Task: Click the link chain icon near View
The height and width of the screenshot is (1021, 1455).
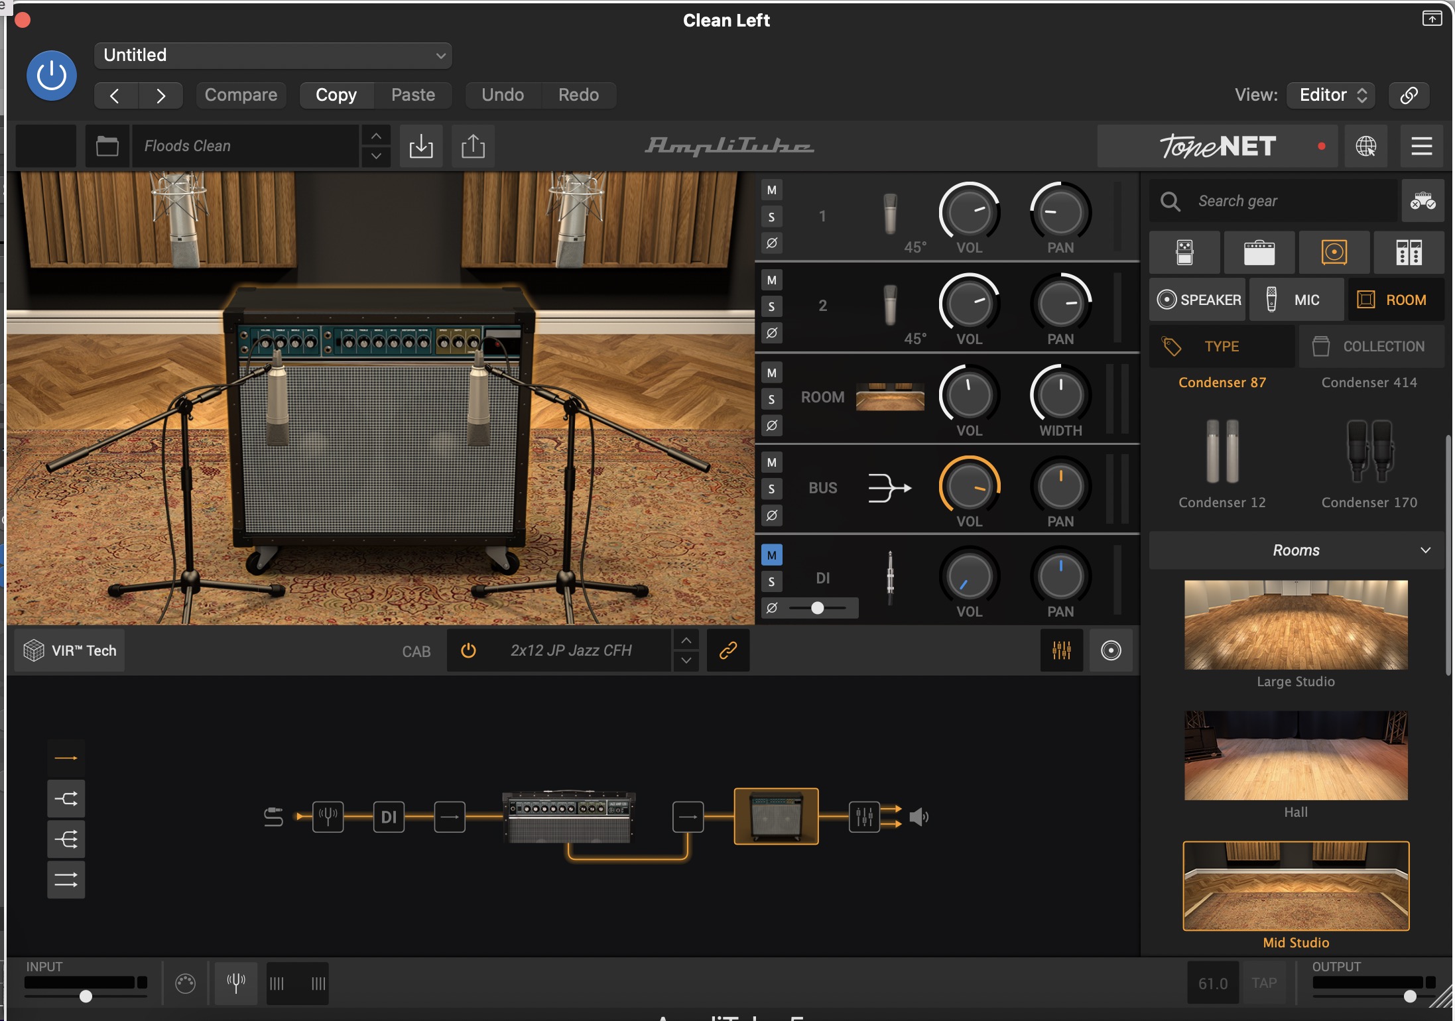Action: point(1409,95)
